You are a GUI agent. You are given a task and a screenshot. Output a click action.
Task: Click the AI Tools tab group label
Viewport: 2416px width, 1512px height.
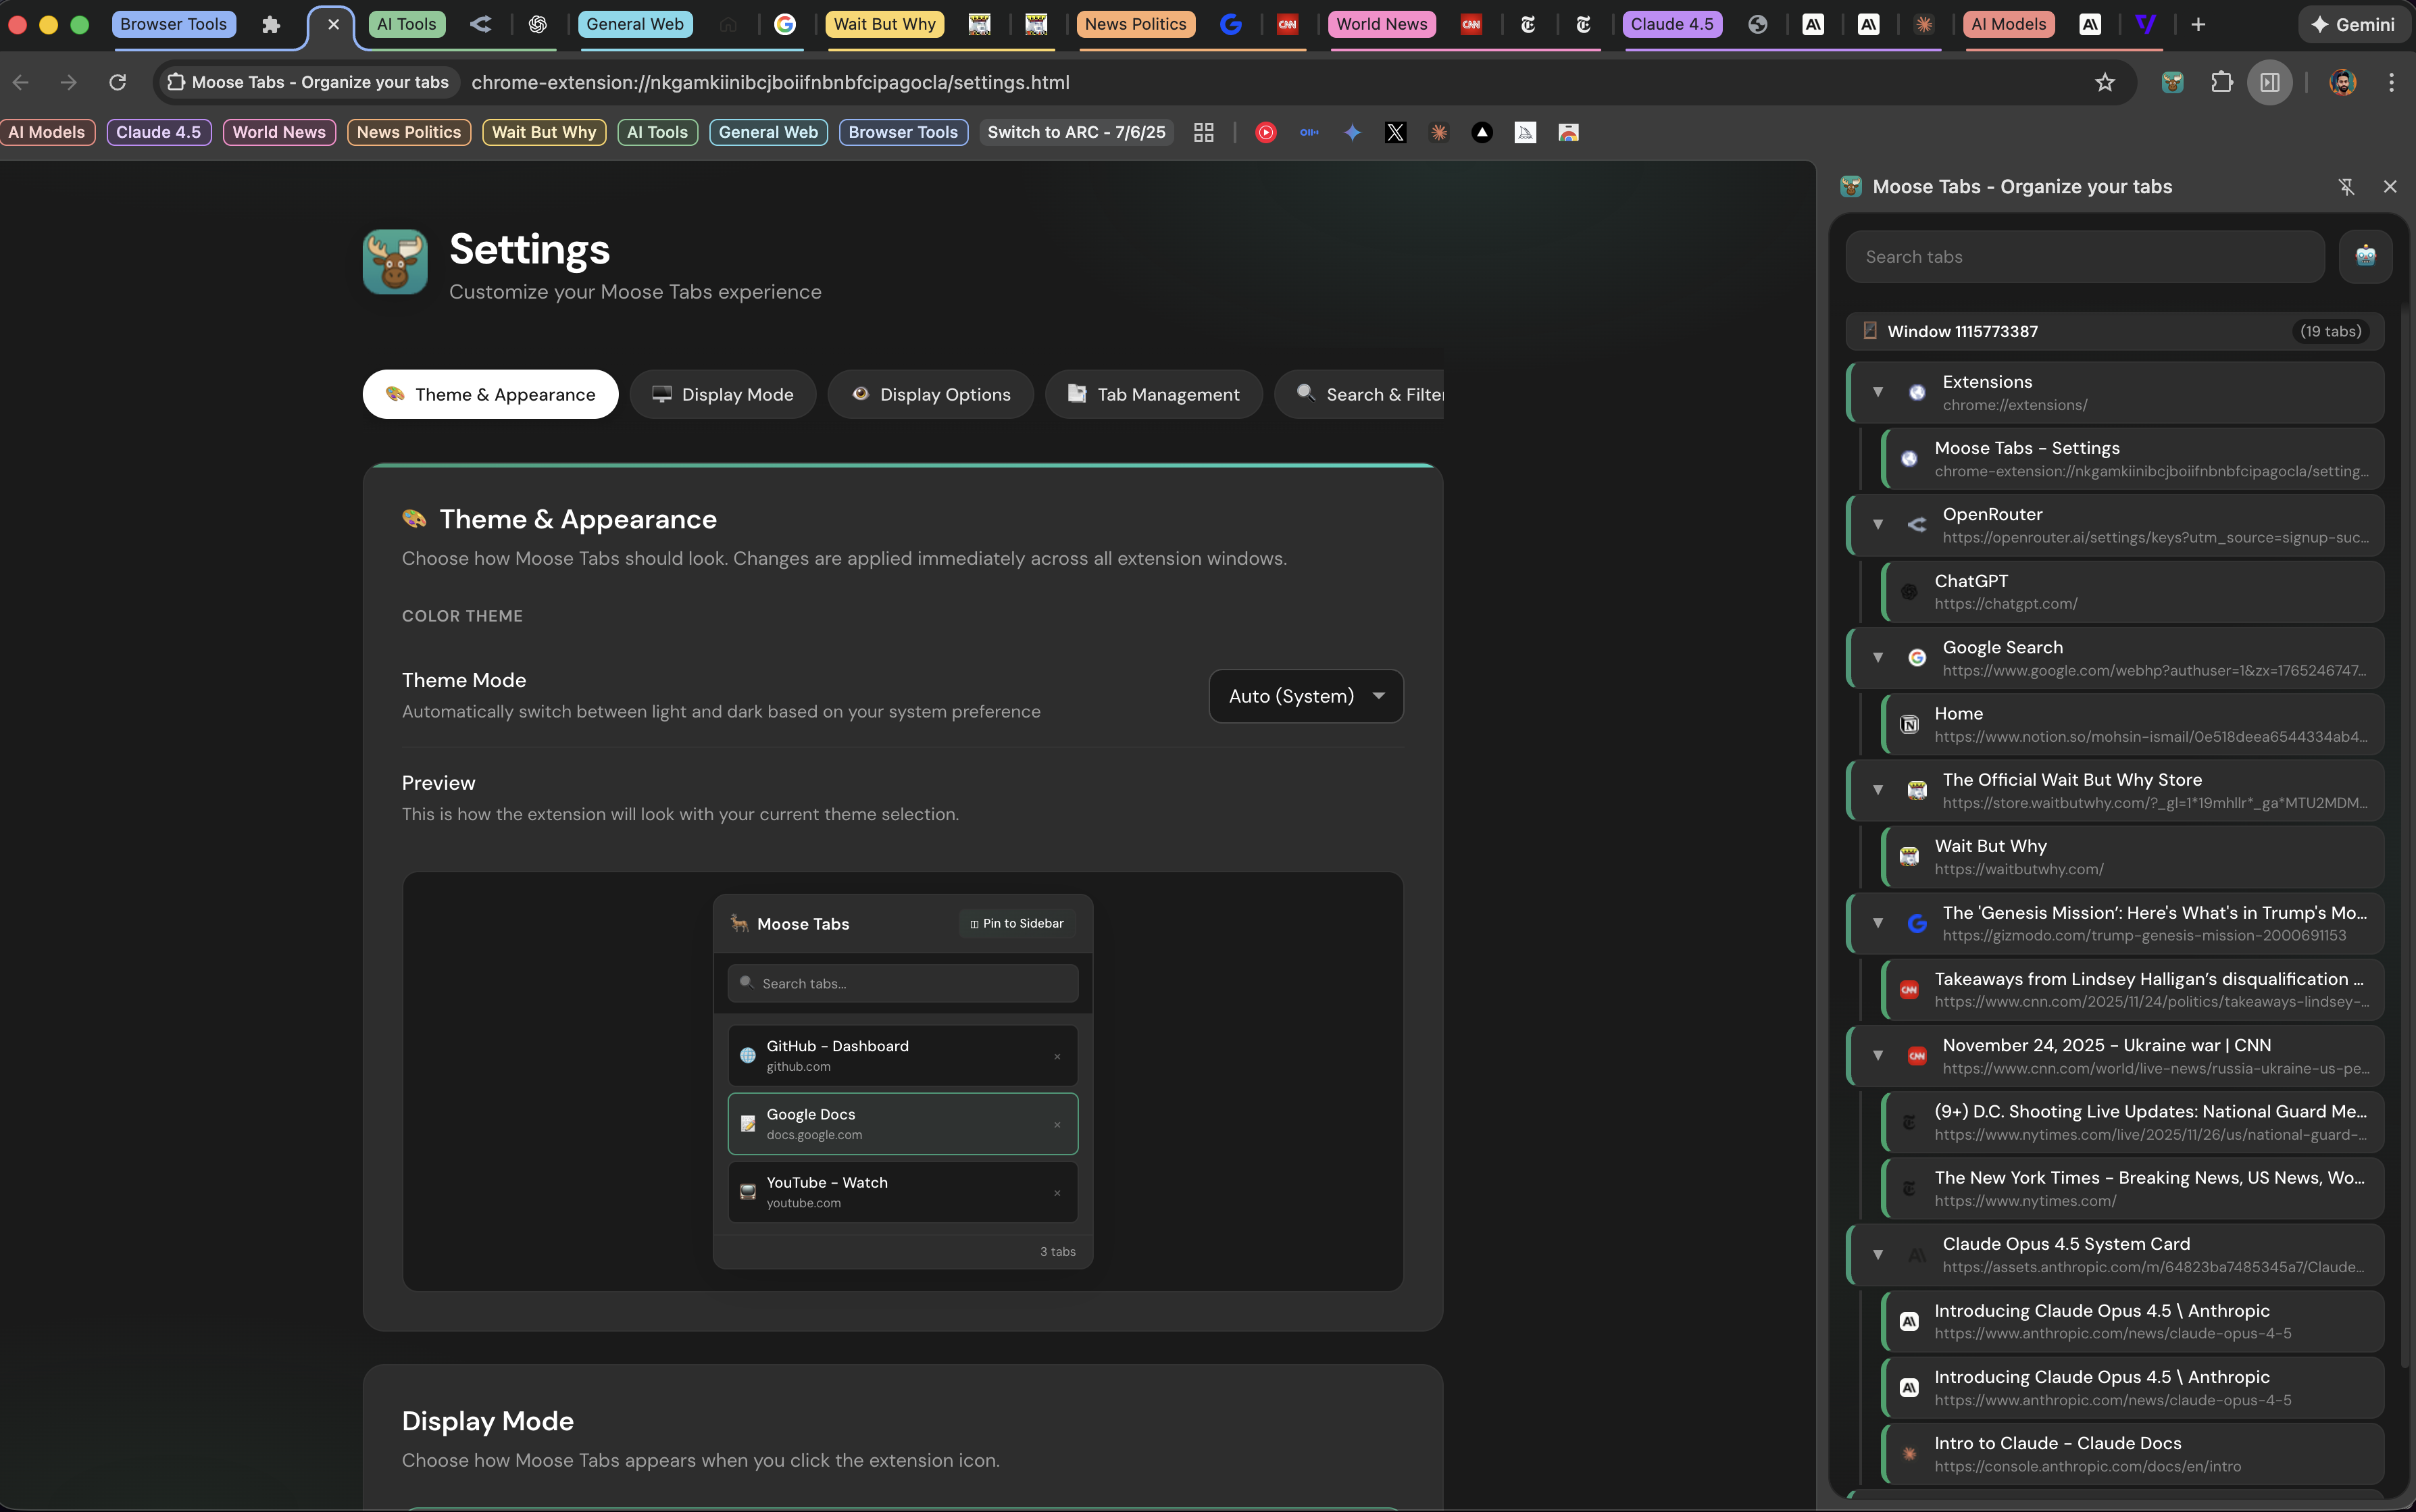click(407, 24)
